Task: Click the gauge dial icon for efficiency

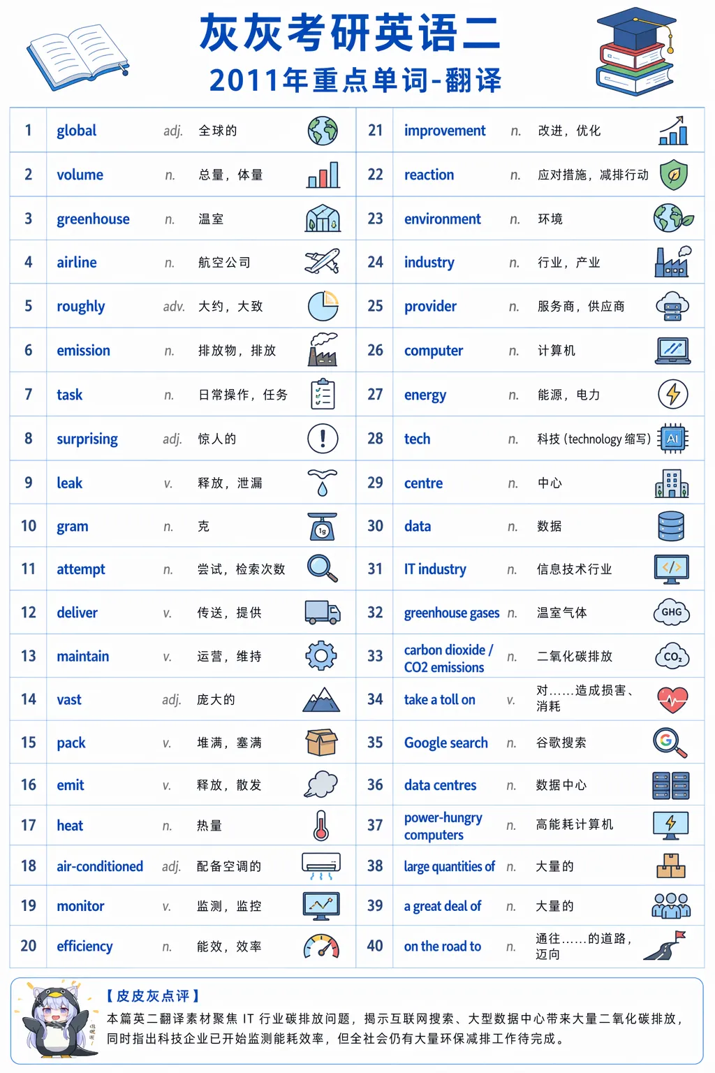Action: 321,946
